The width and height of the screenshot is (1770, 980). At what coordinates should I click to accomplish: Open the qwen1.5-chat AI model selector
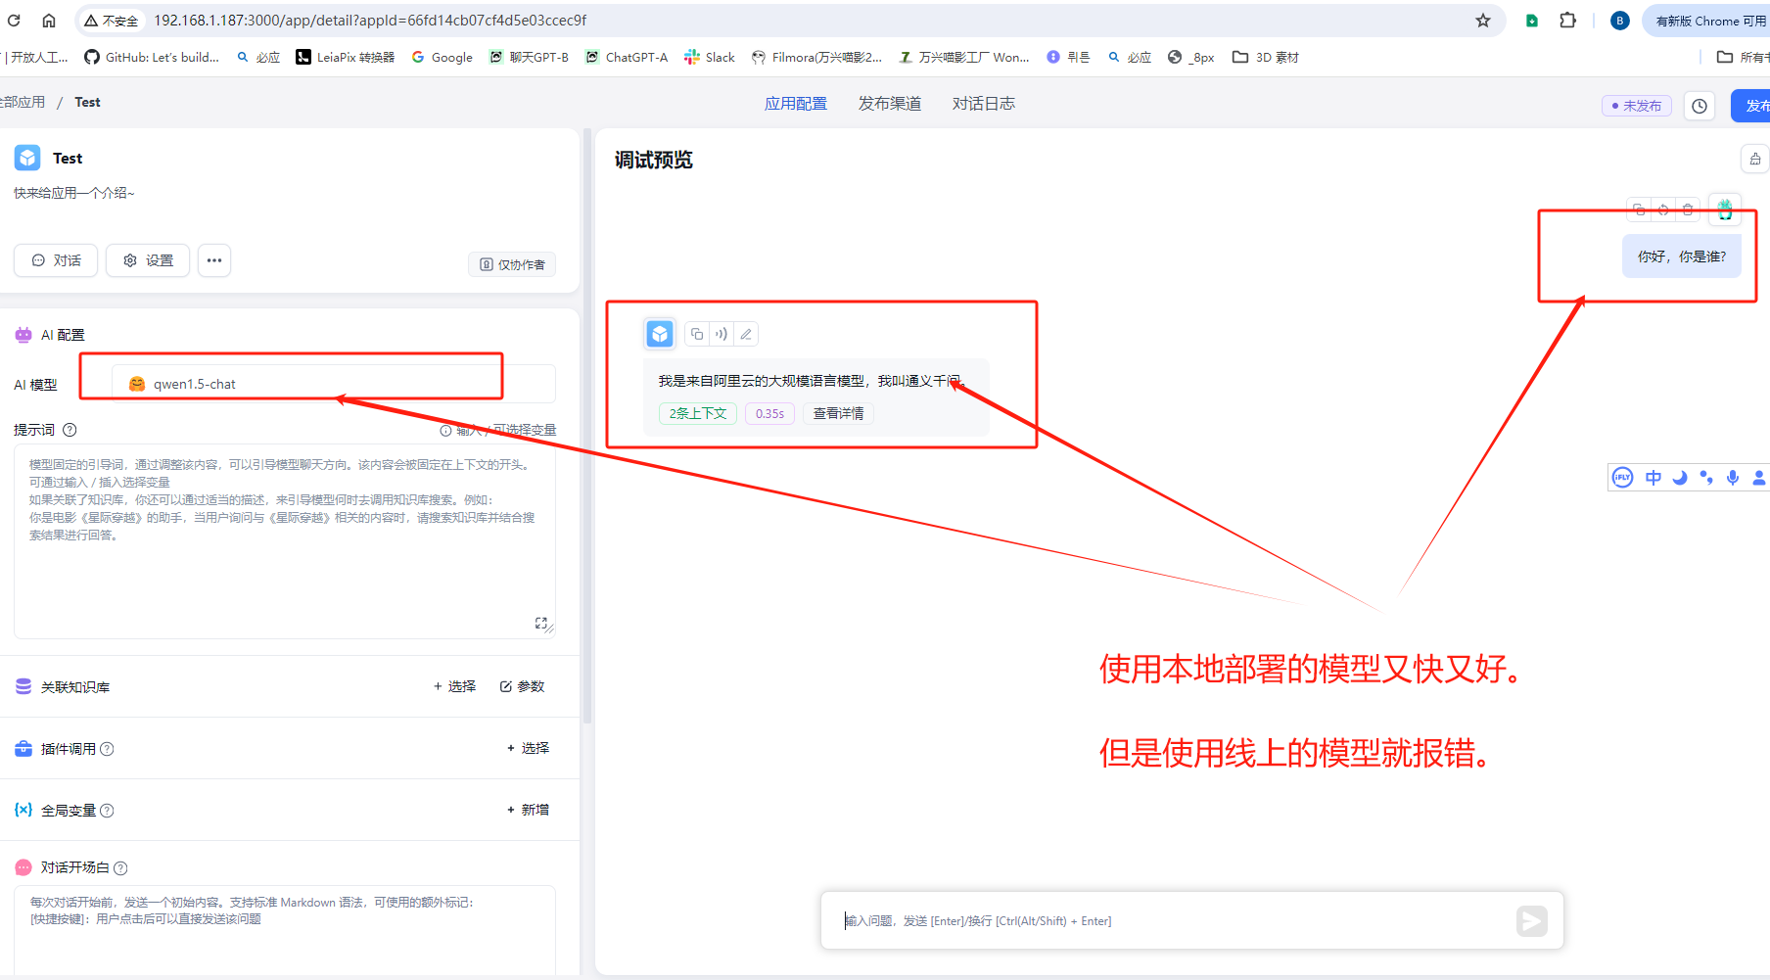[333, 384]
